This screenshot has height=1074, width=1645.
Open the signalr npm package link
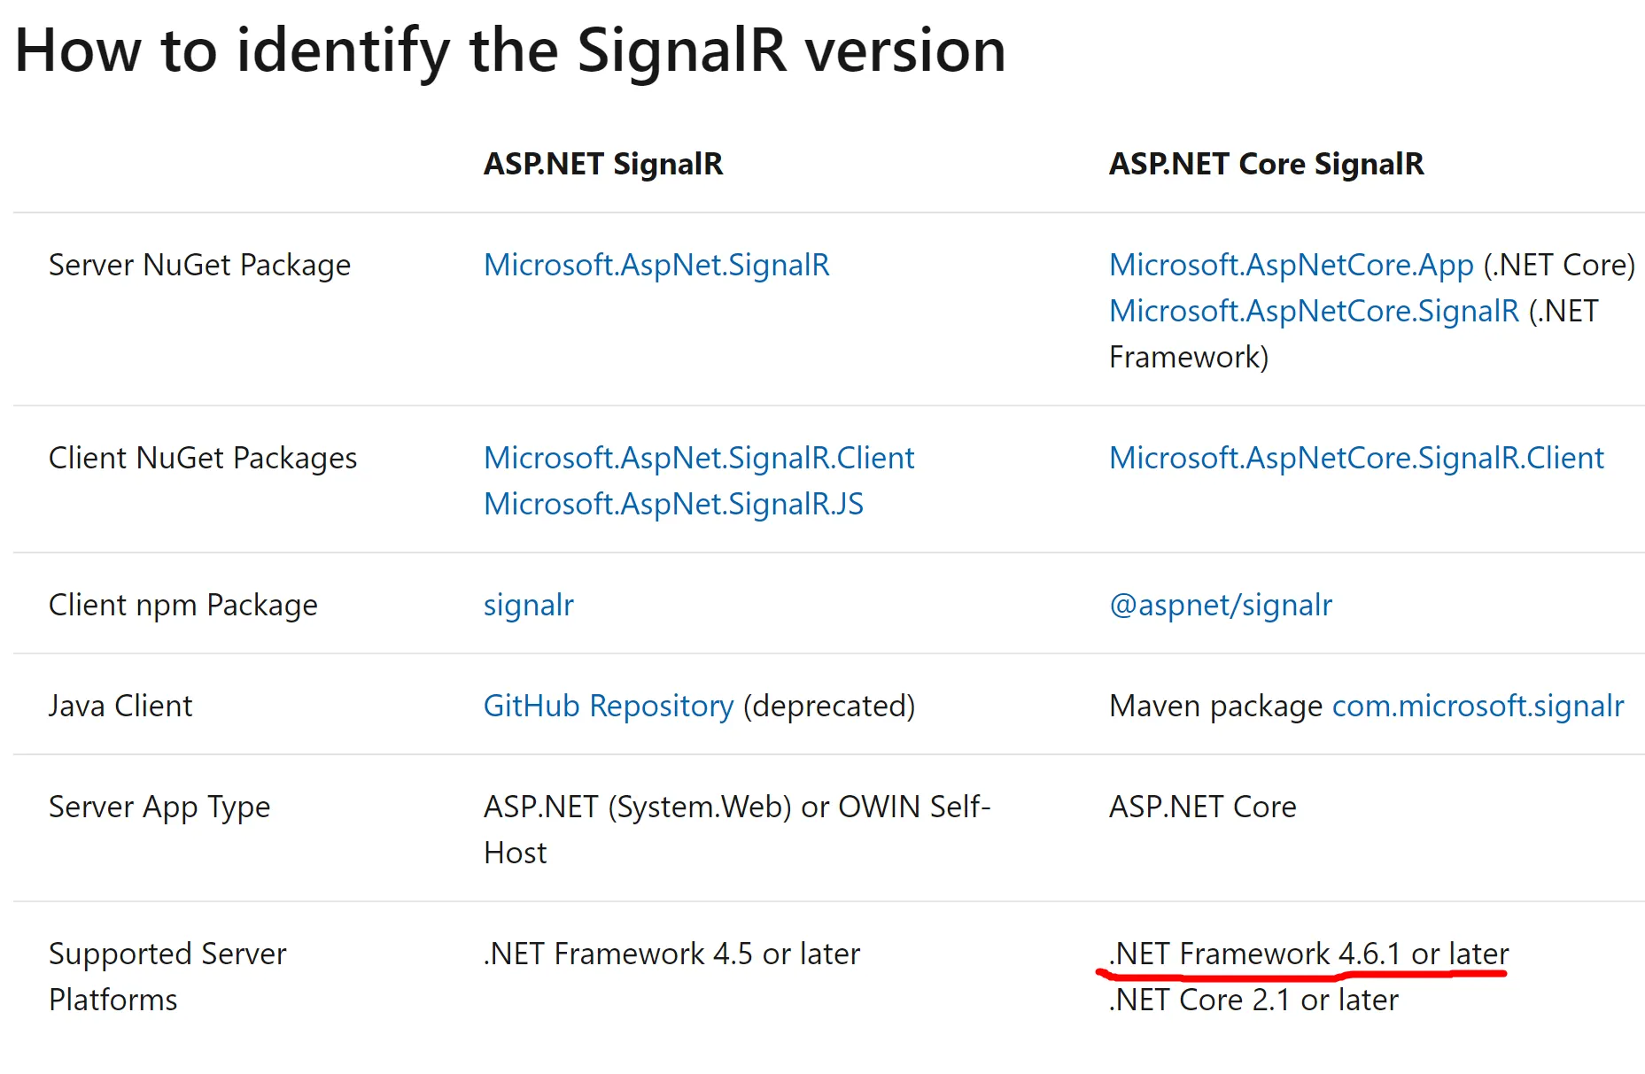click(x=528, y=605)
